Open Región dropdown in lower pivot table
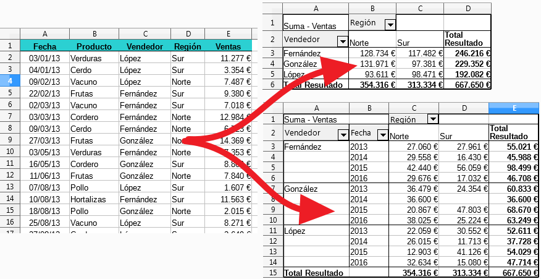The width and height of the screenshot is (541, 279). click(432, 119)
